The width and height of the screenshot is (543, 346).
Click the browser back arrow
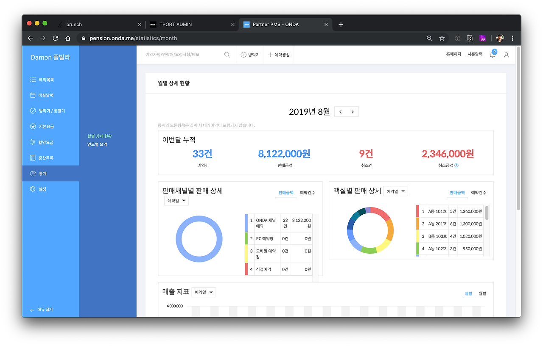tap(30, 38)
